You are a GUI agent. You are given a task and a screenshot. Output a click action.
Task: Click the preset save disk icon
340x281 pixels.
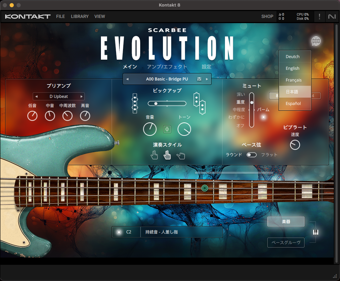[x=199, y=79]
